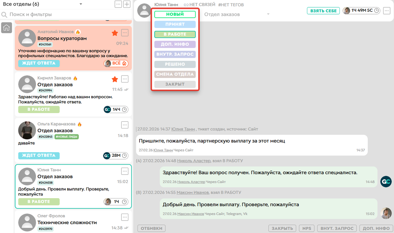The width and height of the screenshot is (394, 233).
Task: Select ЗАКРЫТ status in the dropdown
Action: coord(175,84)
